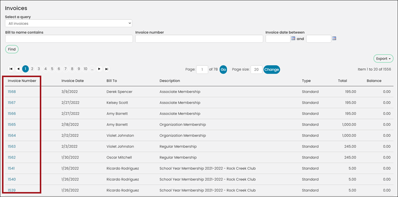Click Organization Membership on invoice 1565 row
The height and width of the screenshot is (197, 398).
coord(183,125)
